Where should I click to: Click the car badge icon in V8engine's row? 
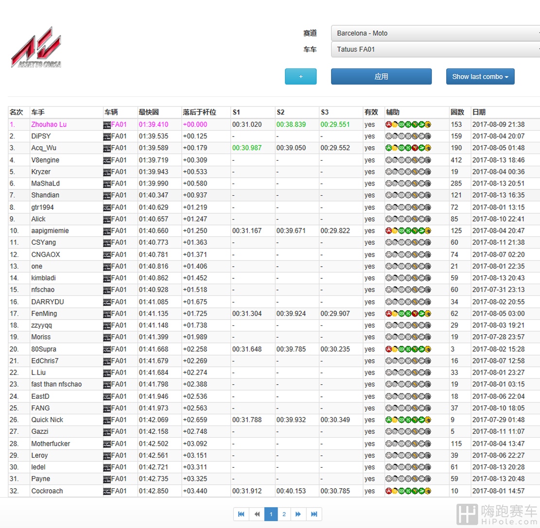(107, 160)
